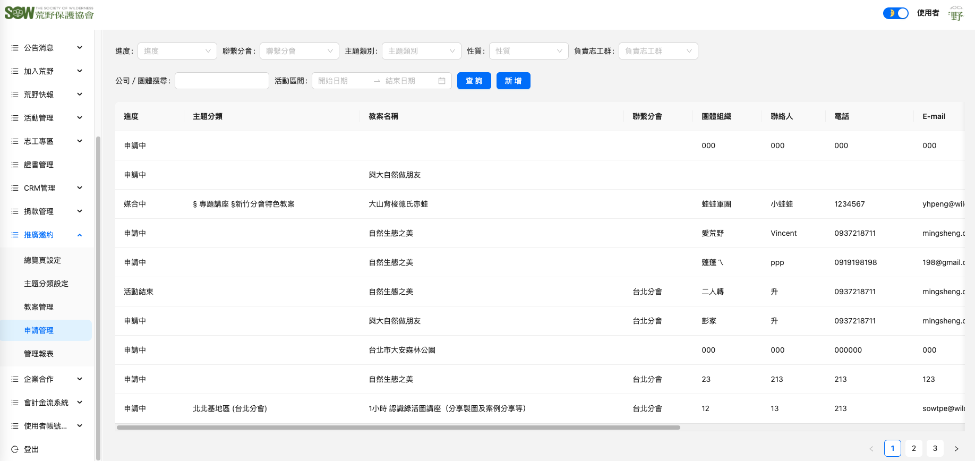Focus the 公司/團體搜尋 text field
This screenshot has height=461, width=975.
(x=221, y=81)
